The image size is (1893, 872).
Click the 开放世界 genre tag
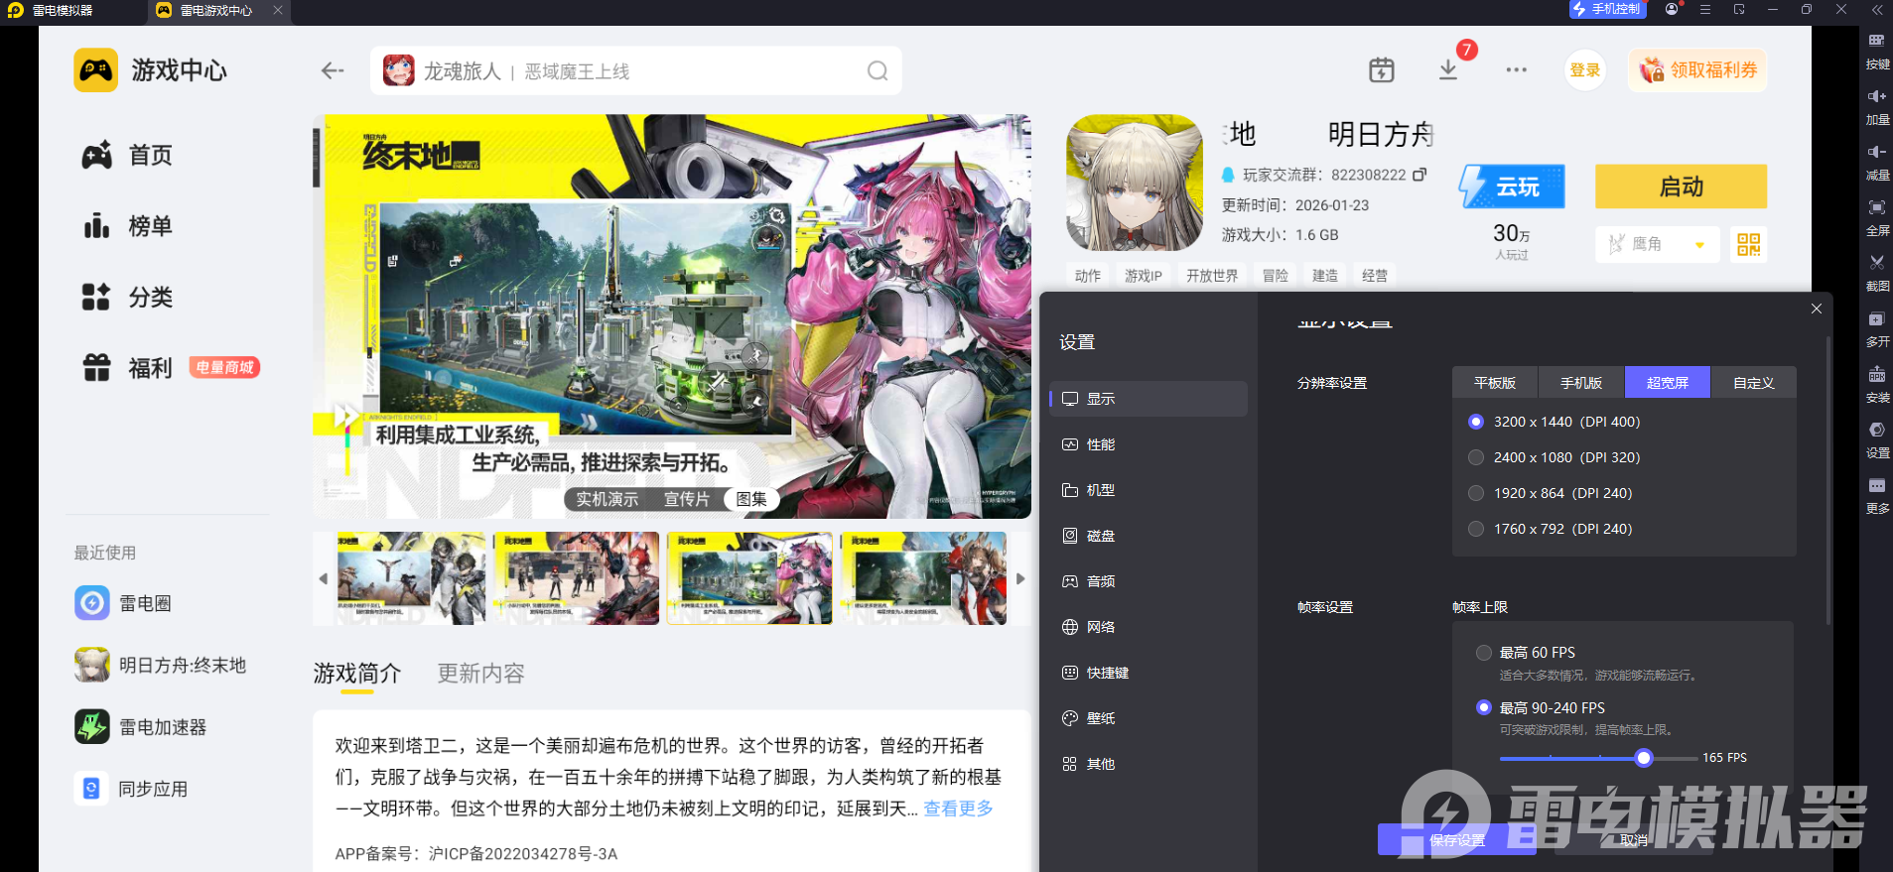(x=1212, y=276)
